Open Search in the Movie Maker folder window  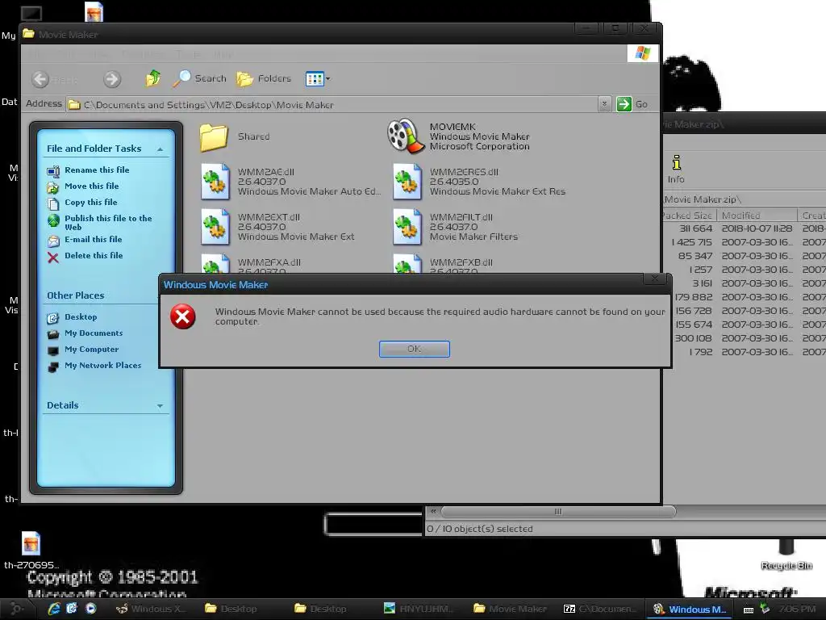[x=200, y=78]
